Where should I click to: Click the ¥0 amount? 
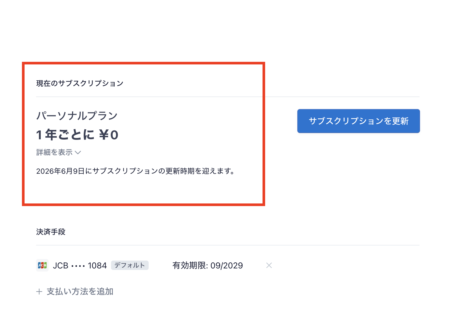click(x=109, y=135)
